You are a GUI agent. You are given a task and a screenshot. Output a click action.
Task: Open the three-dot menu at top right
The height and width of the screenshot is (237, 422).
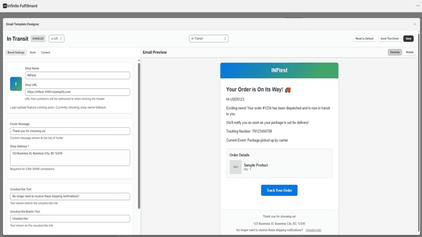(x=418, y=6)
